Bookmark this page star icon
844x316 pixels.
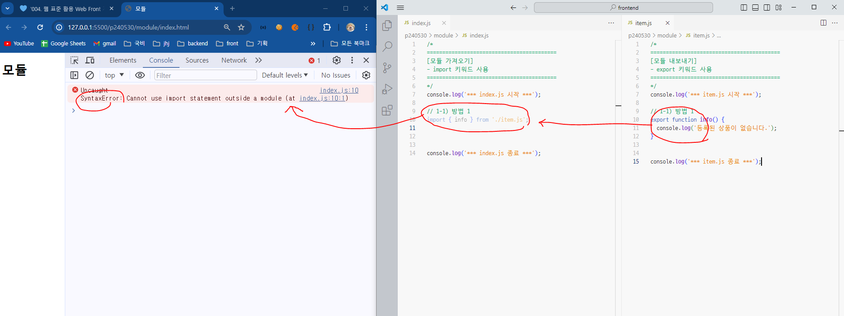241,27
